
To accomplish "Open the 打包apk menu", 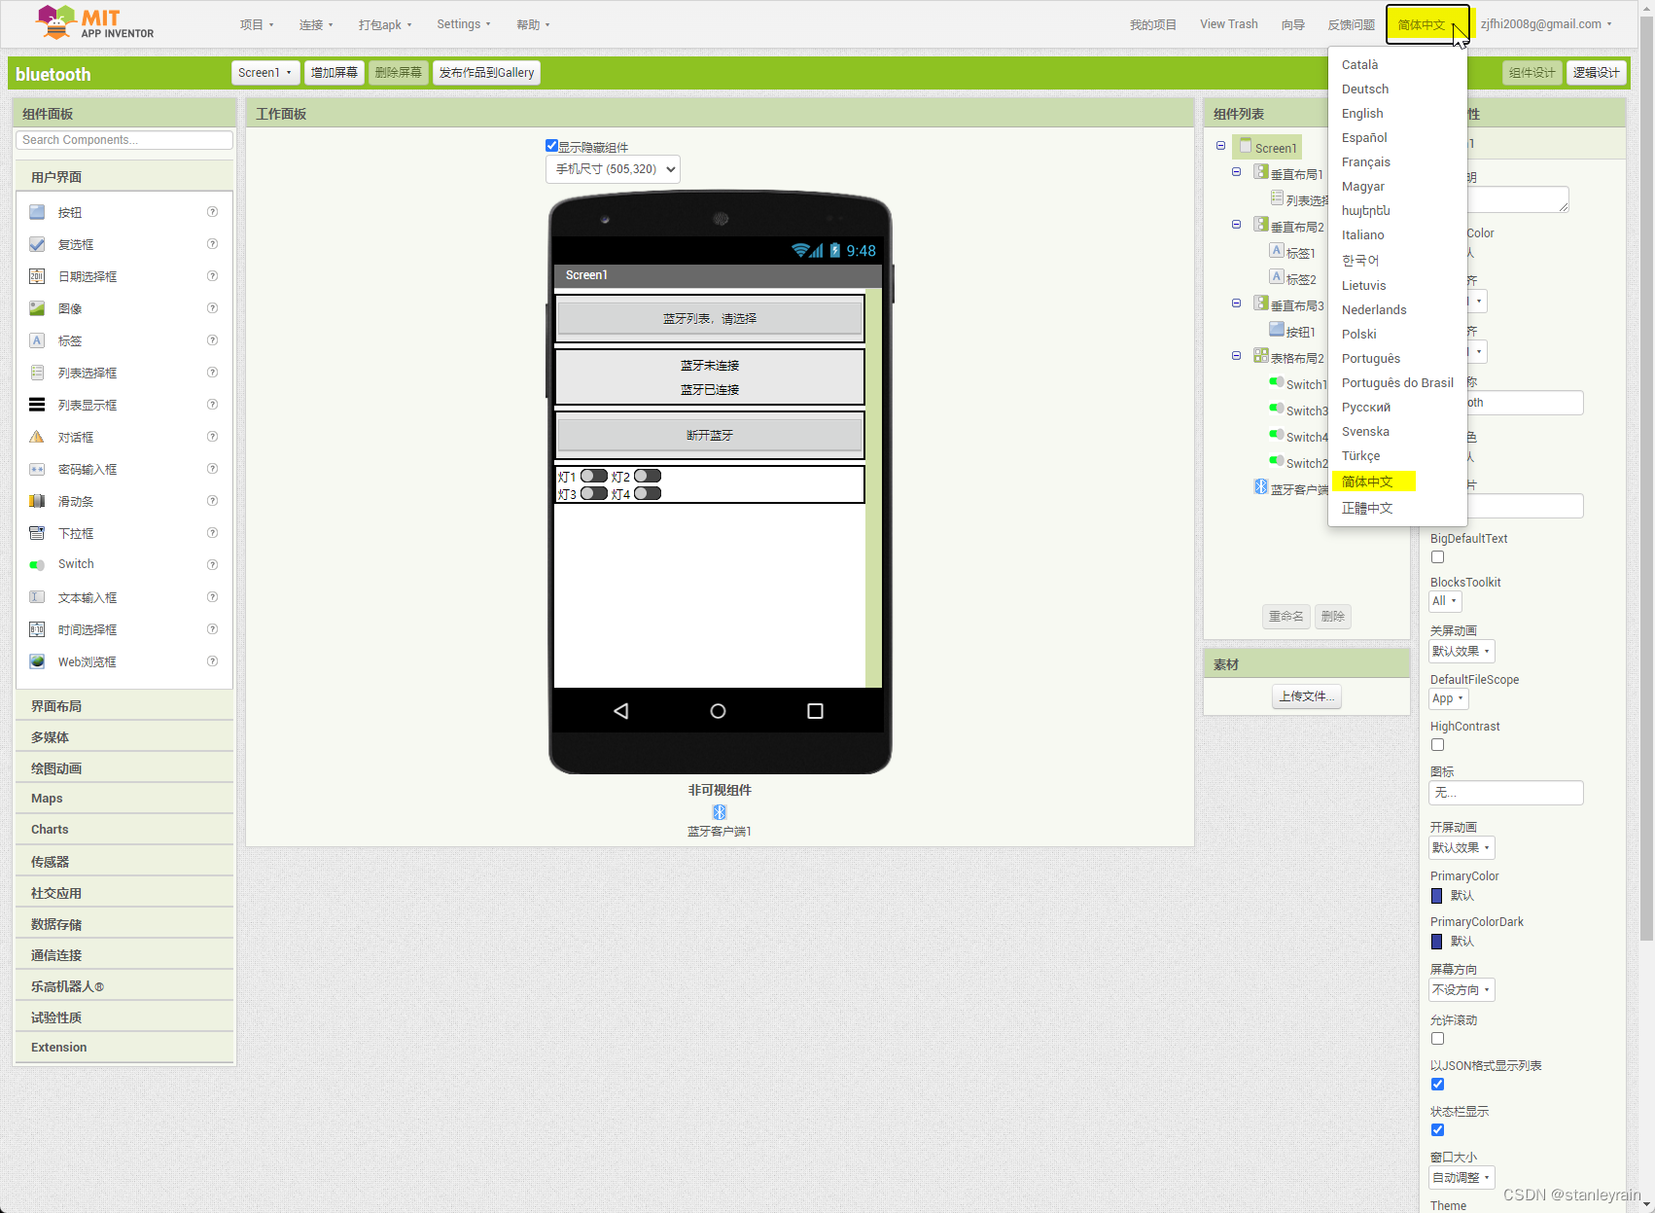I will (x=385, y=24).
